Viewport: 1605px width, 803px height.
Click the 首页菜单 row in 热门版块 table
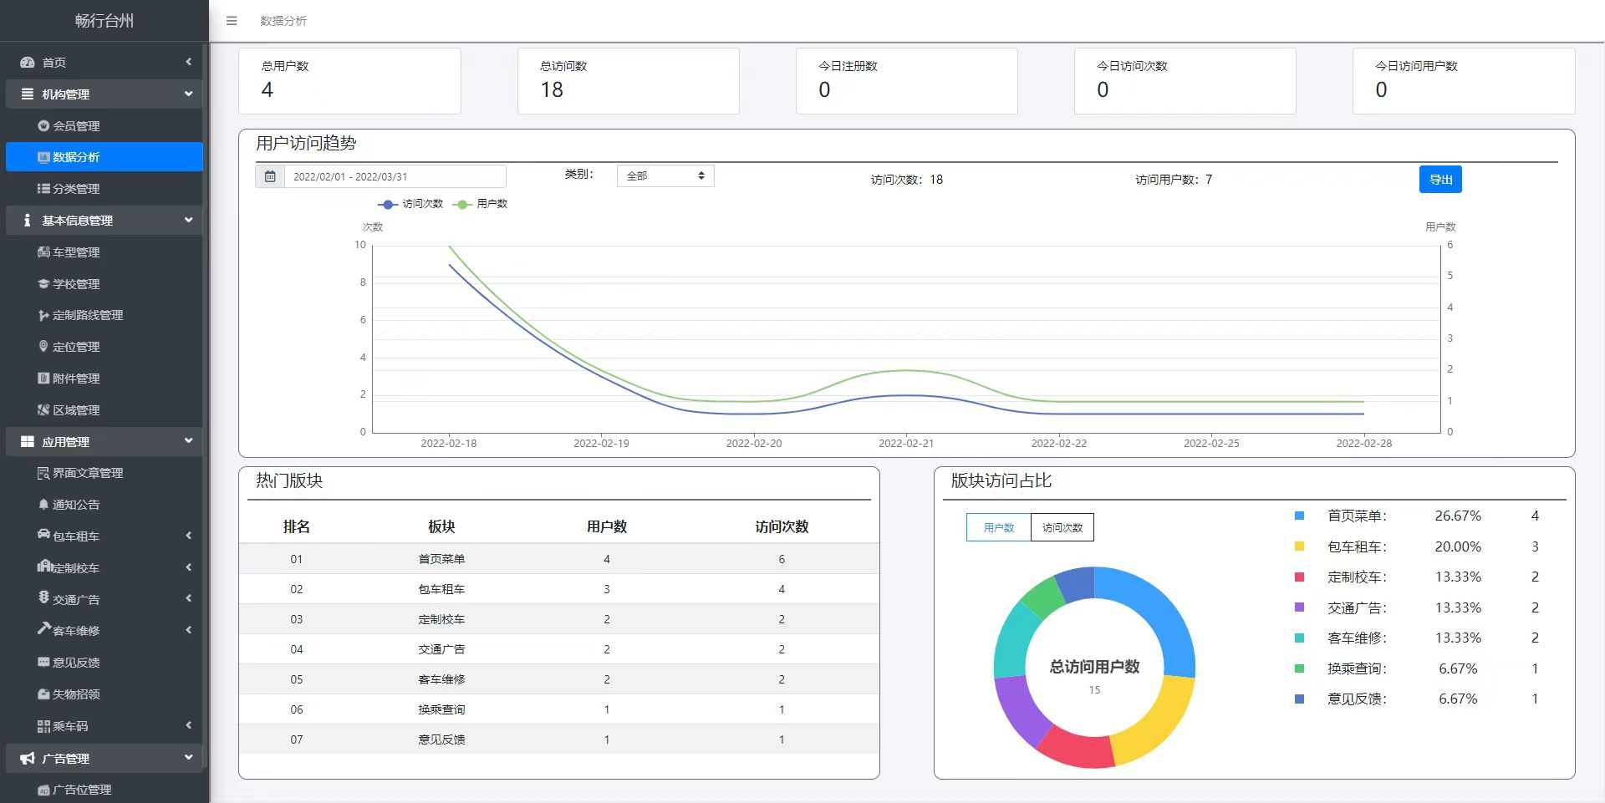click(x=558, y=559)
